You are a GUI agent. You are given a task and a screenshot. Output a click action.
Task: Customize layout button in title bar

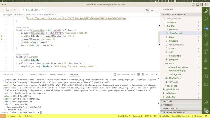coord(206,4)
